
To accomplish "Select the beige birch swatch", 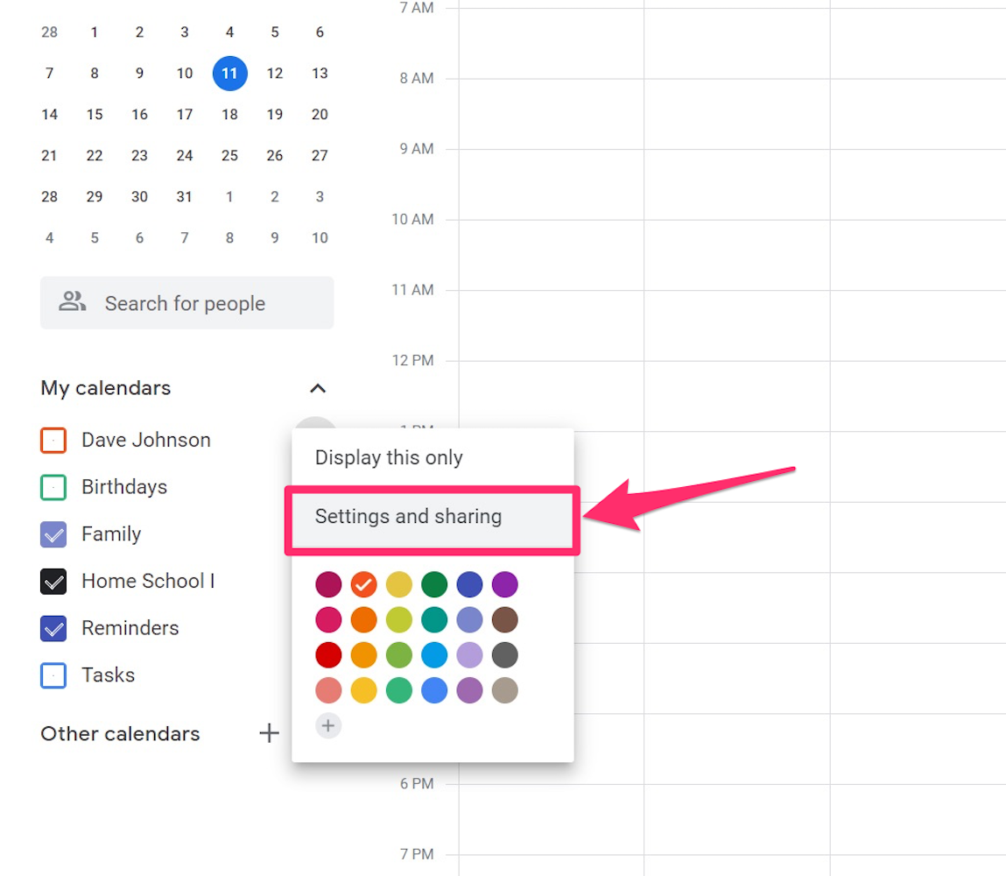I will [505, 690].
